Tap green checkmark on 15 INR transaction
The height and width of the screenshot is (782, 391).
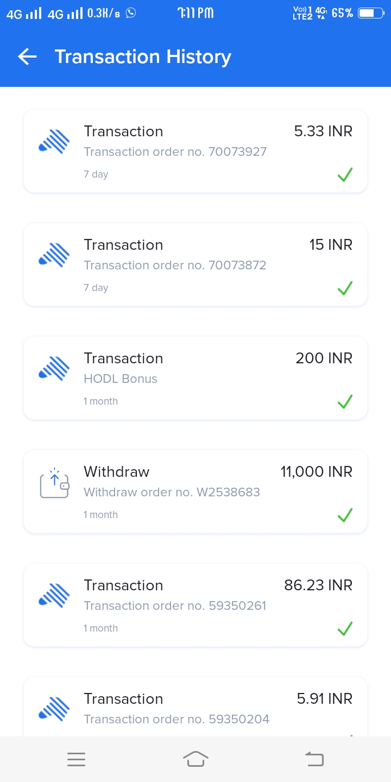[x=345, y=288]
